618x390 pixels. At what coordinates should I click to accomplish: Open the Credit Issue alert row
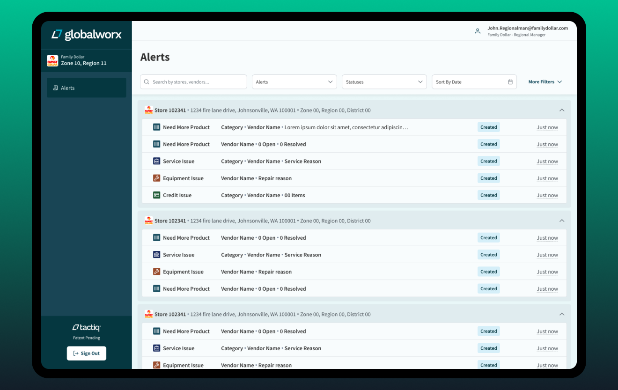354,195
